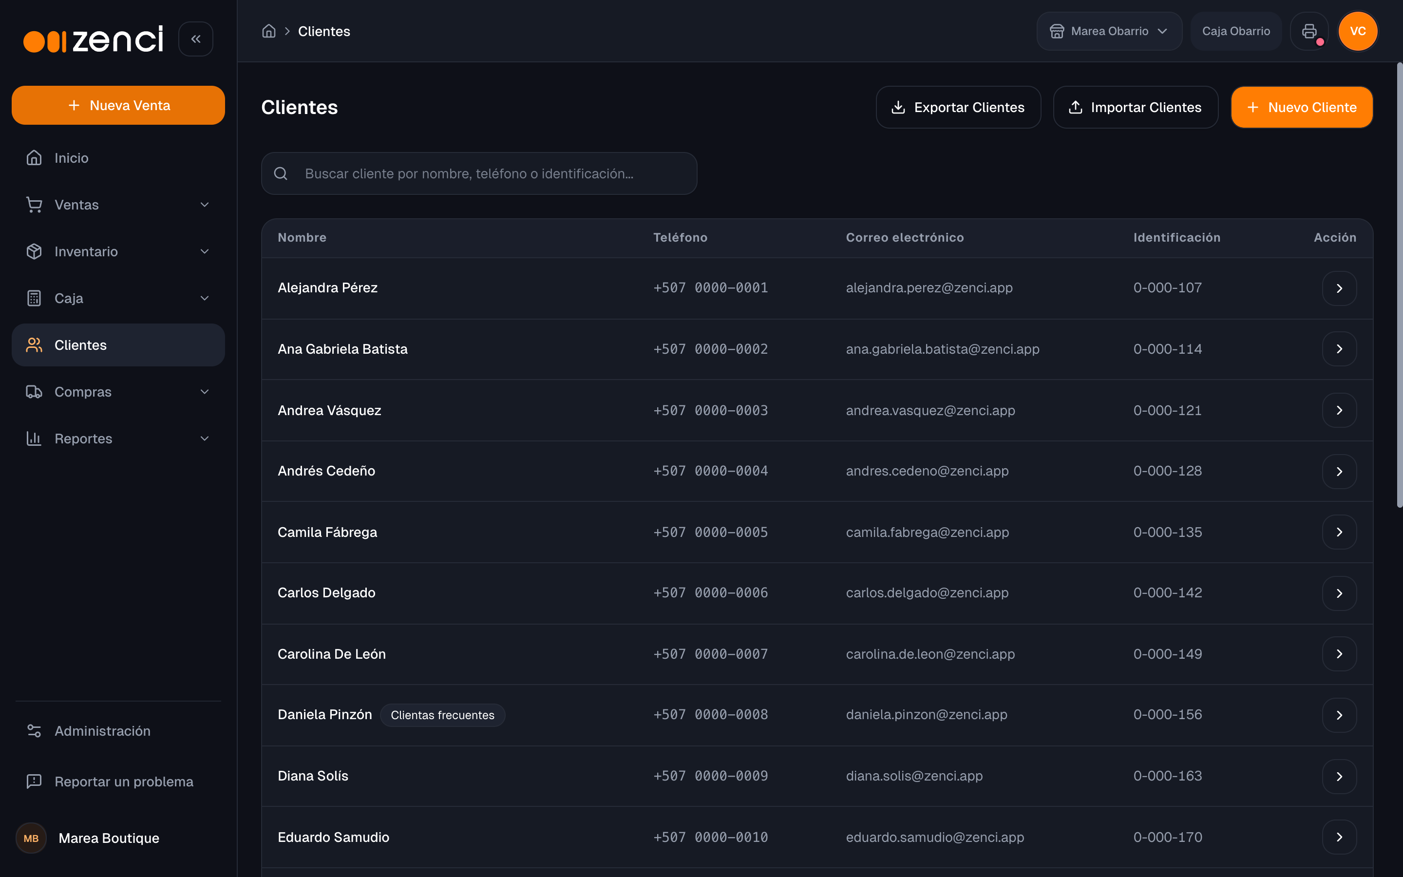Open details arrow for Carlos Delgado
The image size is (1403, 877).
1339,593
